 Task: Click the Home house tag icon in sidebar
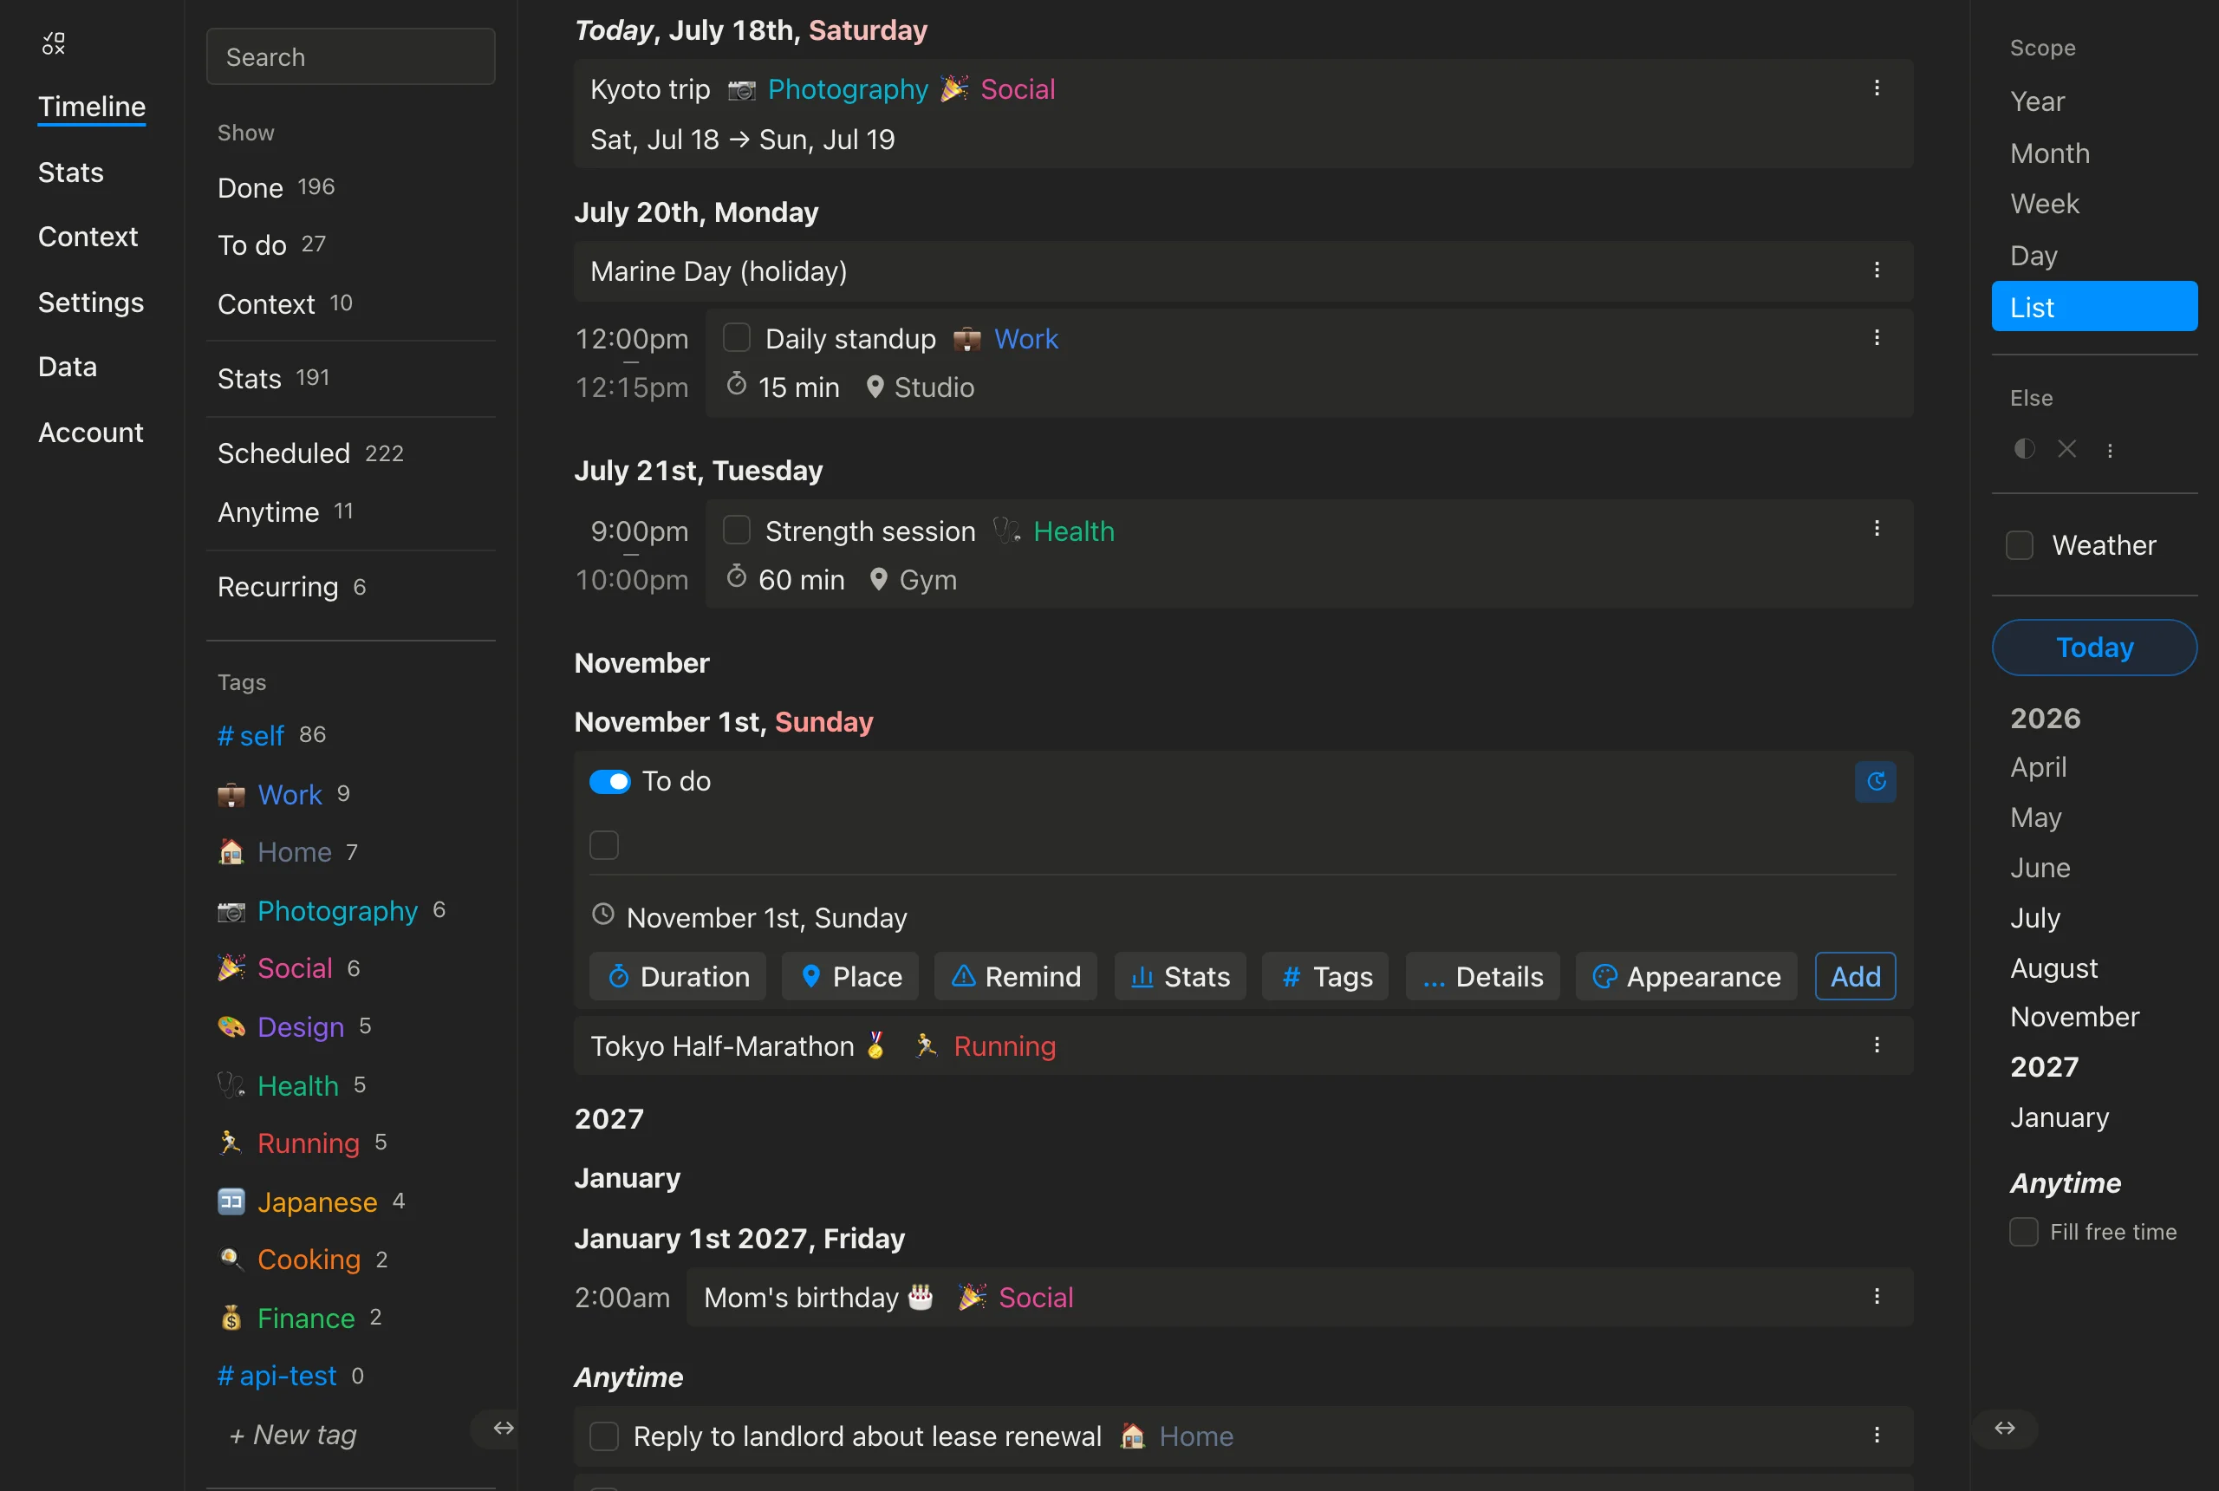[231, 852]
